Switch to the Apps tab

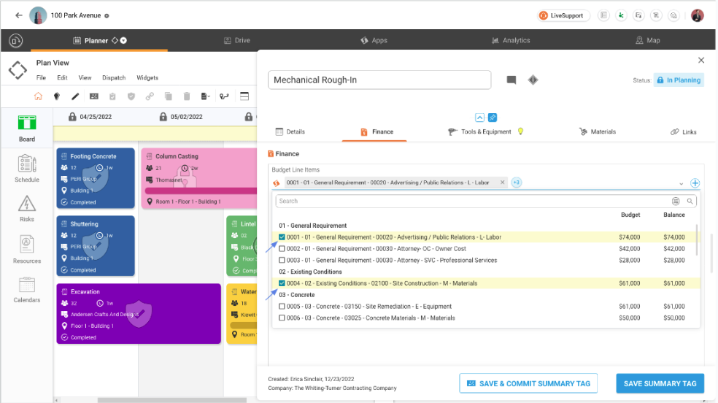(x=374, y=40)
